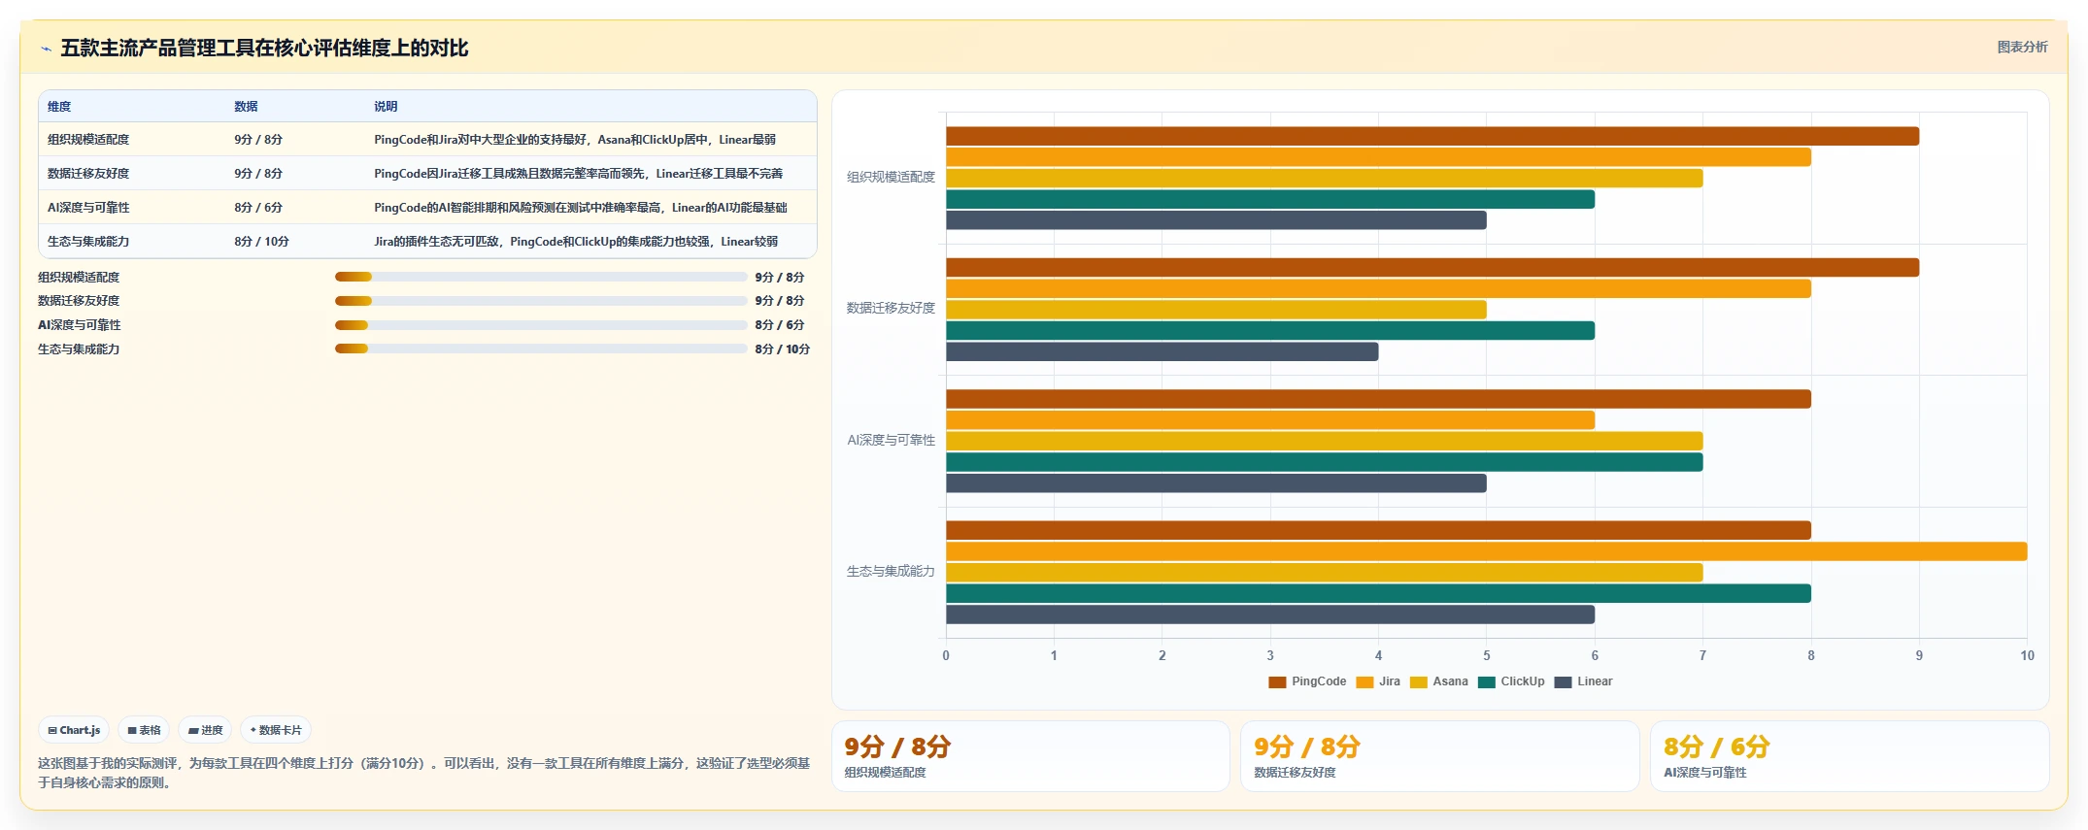Viewport: 2088px width, 830px height.
Task: Click the 进度 tag chip
Action: (205, 730)
